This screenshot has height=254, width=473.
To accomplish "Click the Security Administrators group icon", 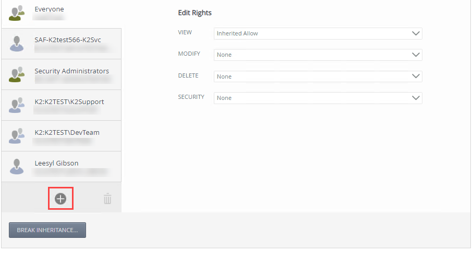I will pos(17,74).
